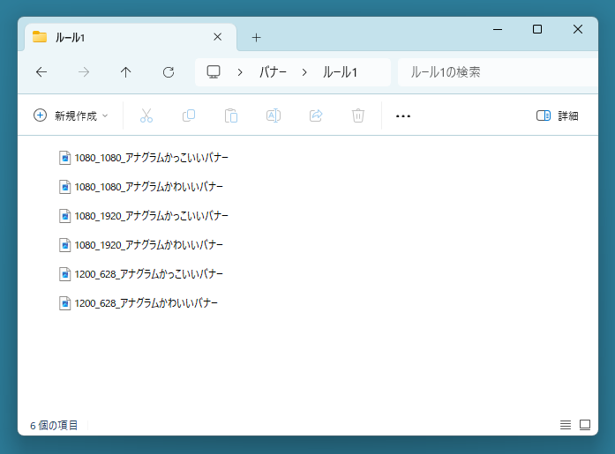Open the 新規作成 dropdown menu
The height and width of the screenshot is (454, 615).
(71, 115)
